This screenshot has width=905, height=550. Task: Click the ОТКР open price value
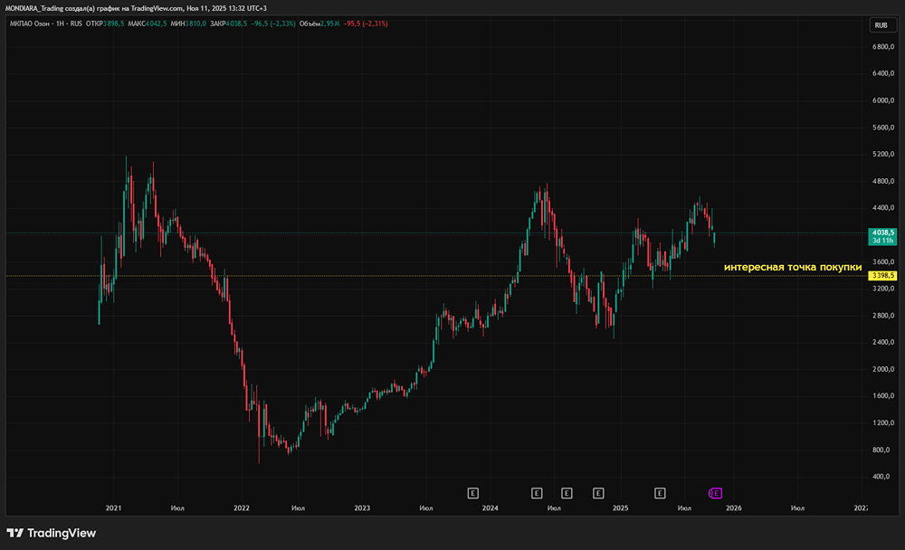click(110, 24)
